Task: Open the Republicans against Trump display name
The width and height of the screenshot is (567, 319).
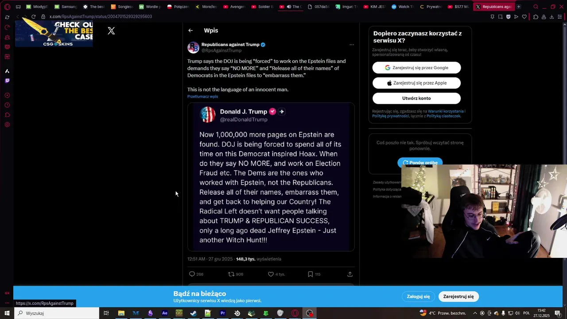Action: [x=230, y=45]
